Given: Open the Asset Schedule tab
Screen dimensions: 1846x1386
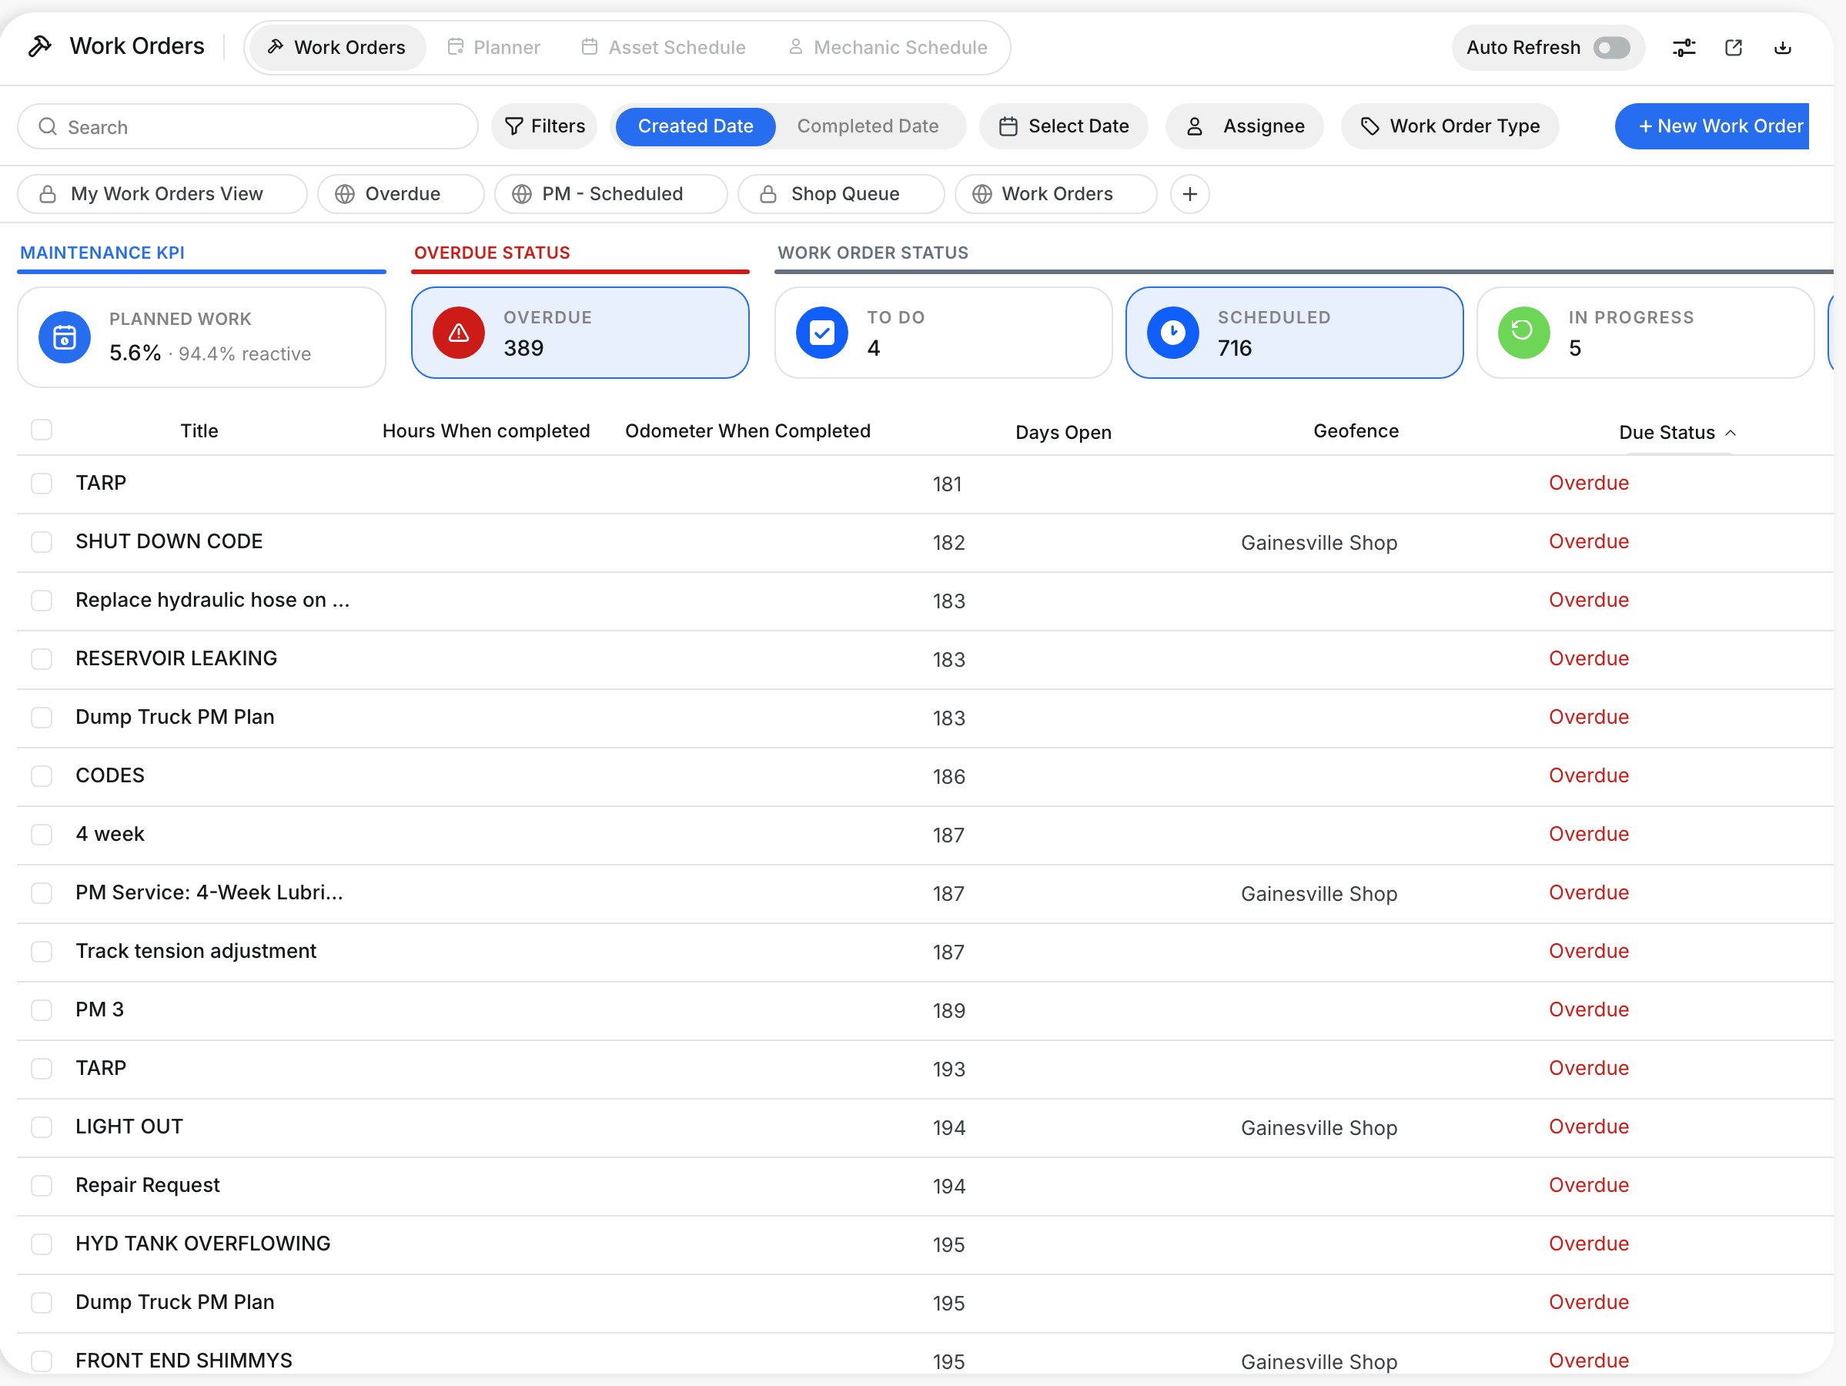Looking at the screenshot, I should (x=664, y=48).
